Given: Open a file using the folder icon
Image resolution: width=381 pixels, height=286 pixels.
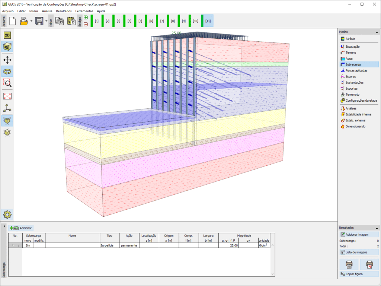Looking at the screenshot, I should [24, 21].
